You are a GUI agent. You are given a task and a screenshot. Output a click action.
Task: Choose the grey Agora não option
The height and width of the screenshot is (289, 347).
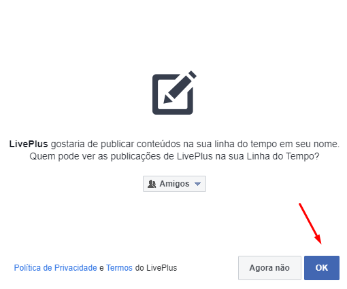click(269, 268)
